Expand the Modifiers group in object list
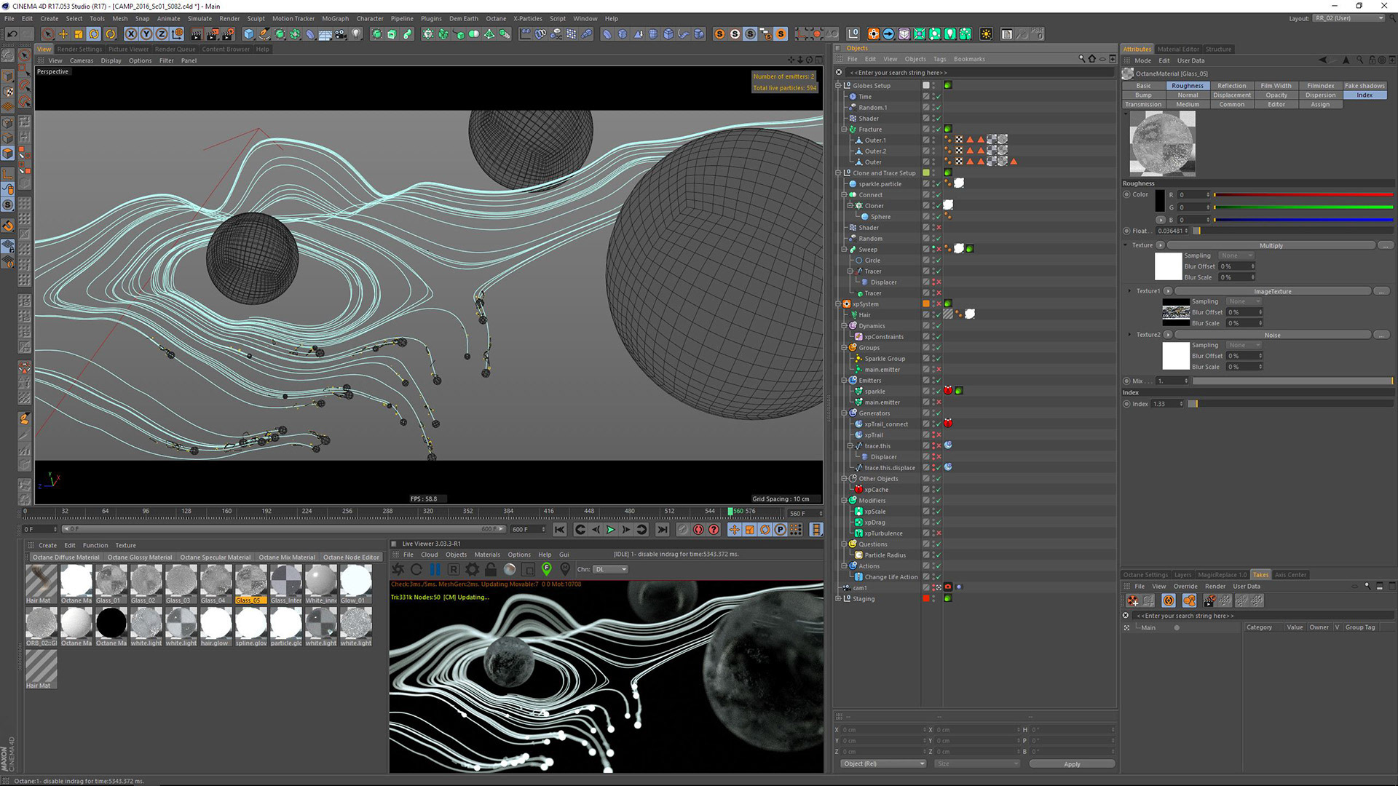Screen dimensions: 1398x786 (845, 500)
